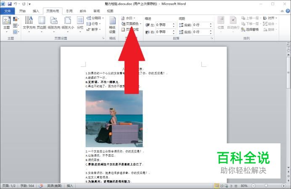Open the 文件 File tab
This screenshot has width=291, height=189.
(8, 11)
